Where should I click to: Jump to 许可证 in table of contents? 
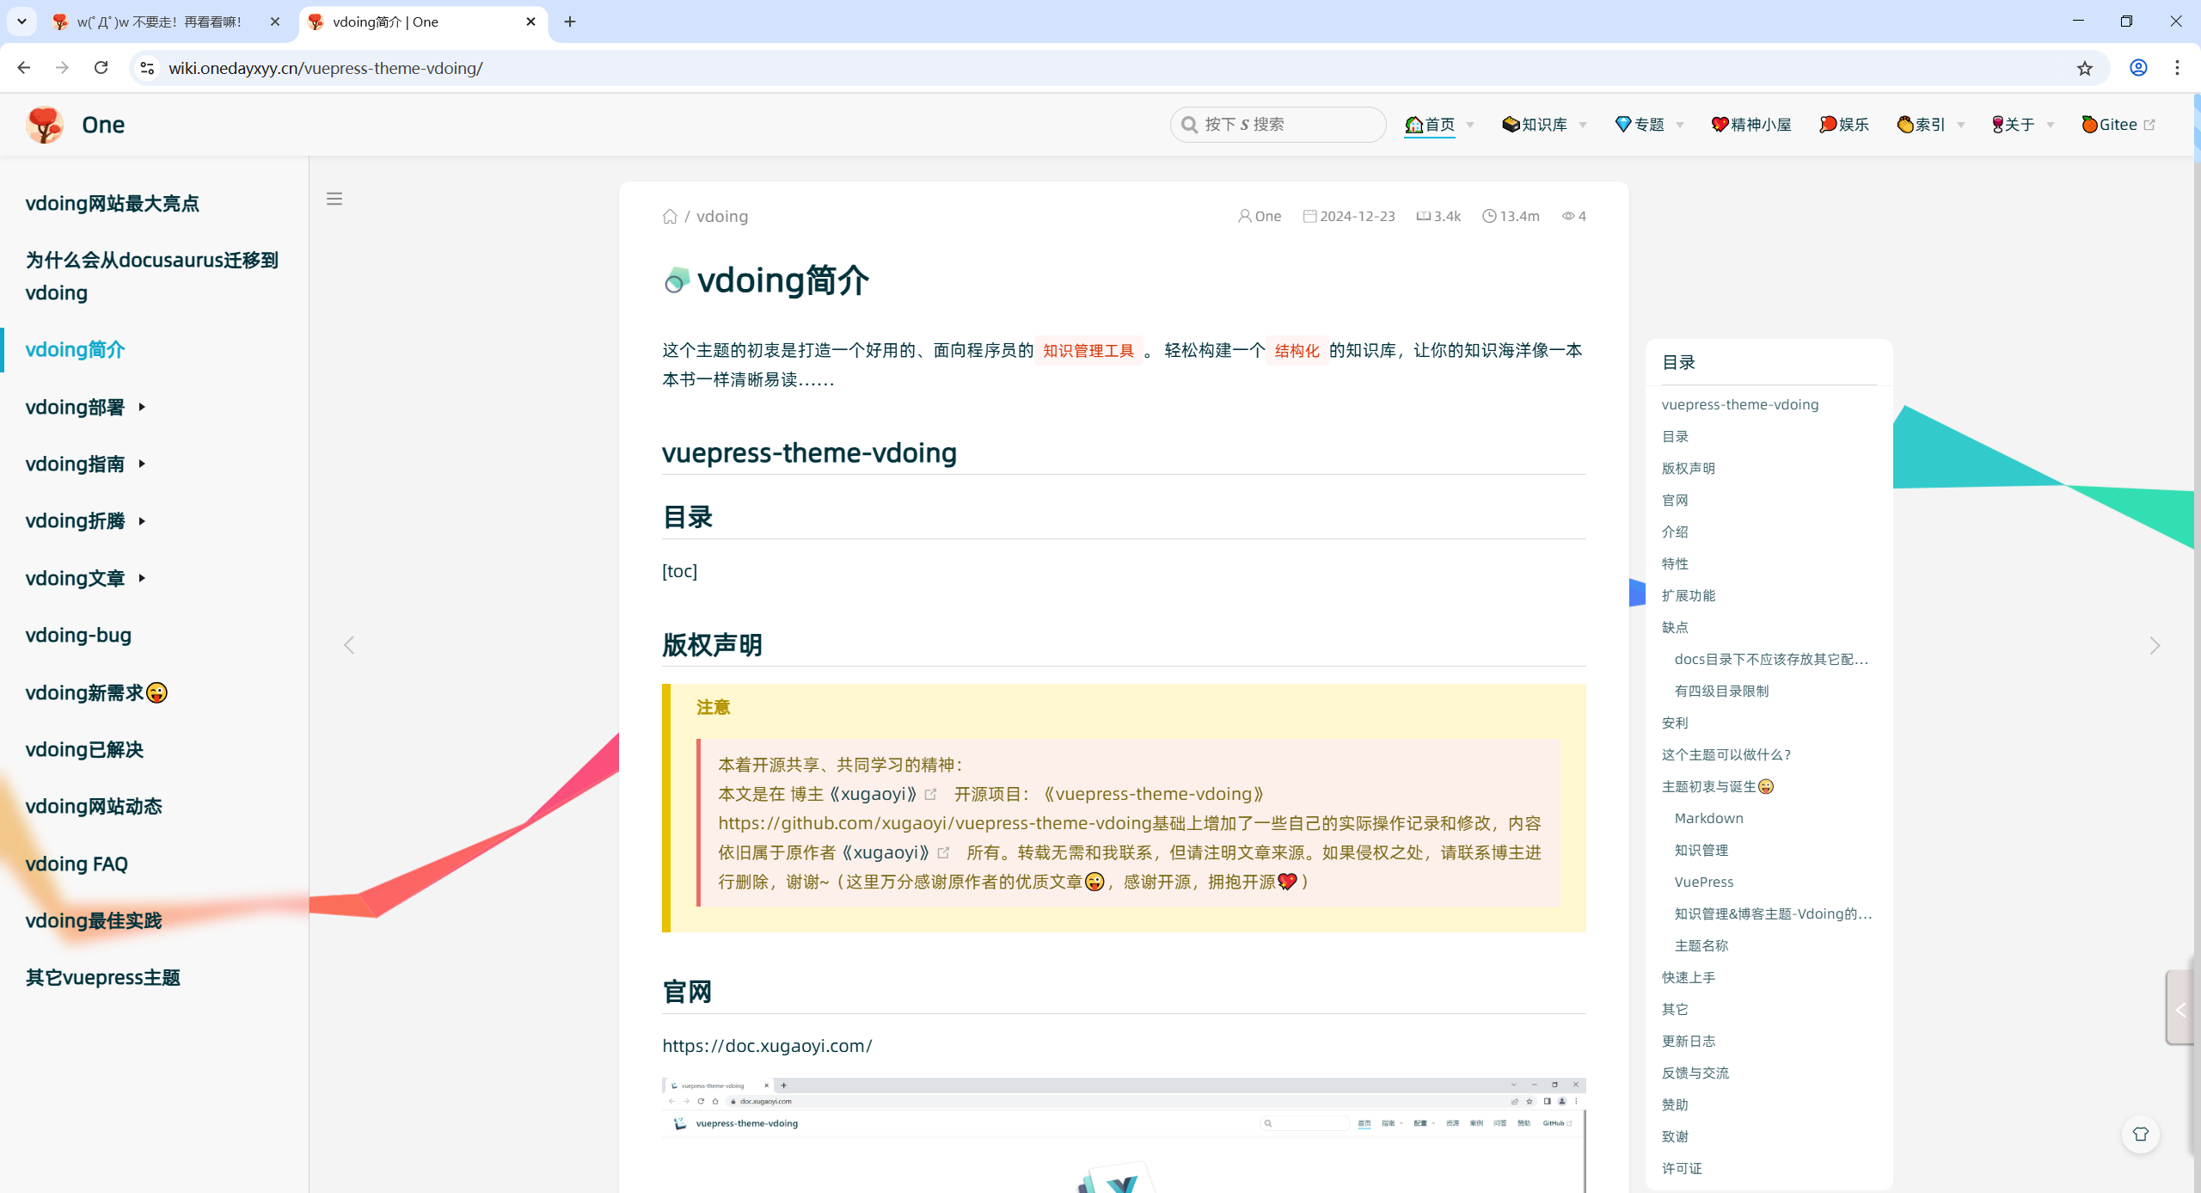tap(1682, 1168)
